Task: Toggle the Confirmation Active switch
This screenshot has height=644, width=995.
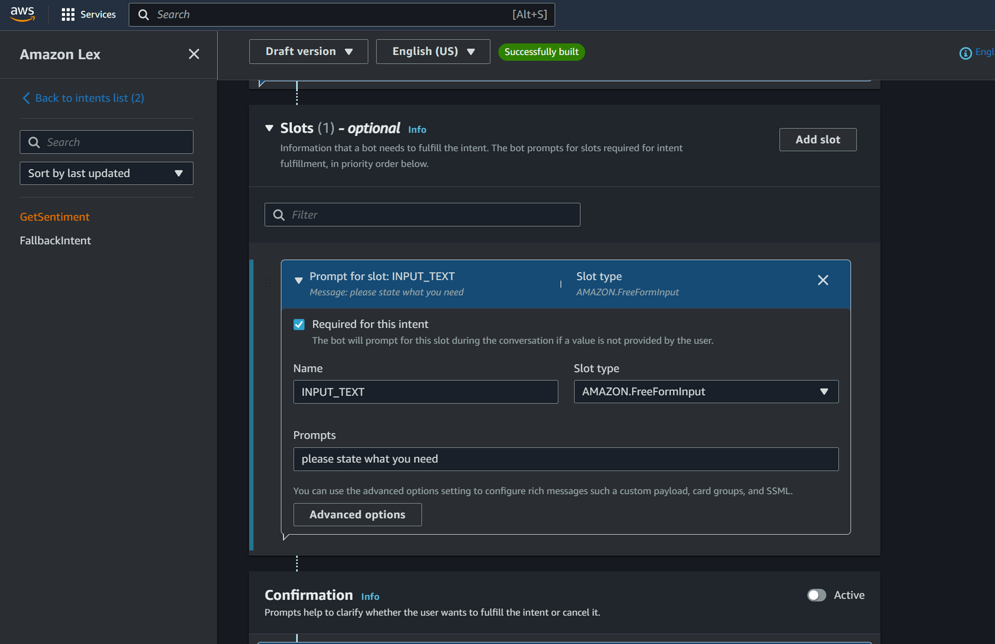Action: [816, 595]
